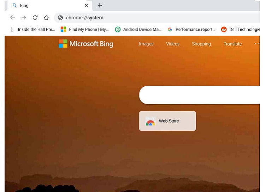This screenshot has width=265, height=192.
Task: Open the Web Store shortcut tile
Action: (x=167, y=121)
